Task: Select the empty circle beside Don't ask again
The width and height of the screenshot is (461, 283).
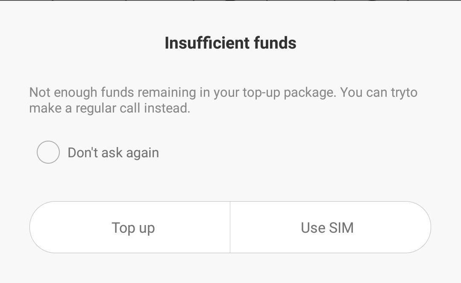Action: tap(48, 152)
